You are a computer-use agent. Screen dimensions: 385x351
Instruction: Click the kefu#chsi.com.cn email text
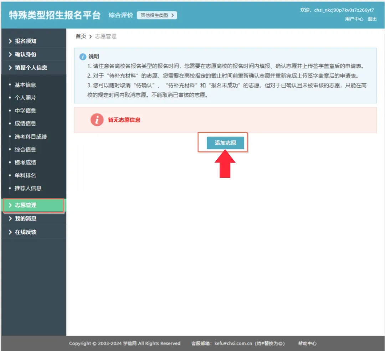[x=233, y=344]
